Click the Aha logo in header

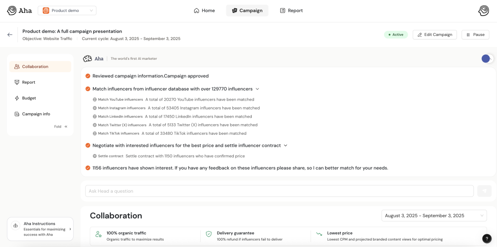click(x=19, y=11)
